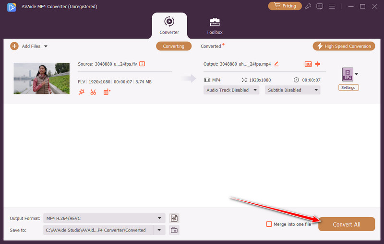Click the magic wand edit effects icon
Screen dimensions: 384x244
coord(81,92)
